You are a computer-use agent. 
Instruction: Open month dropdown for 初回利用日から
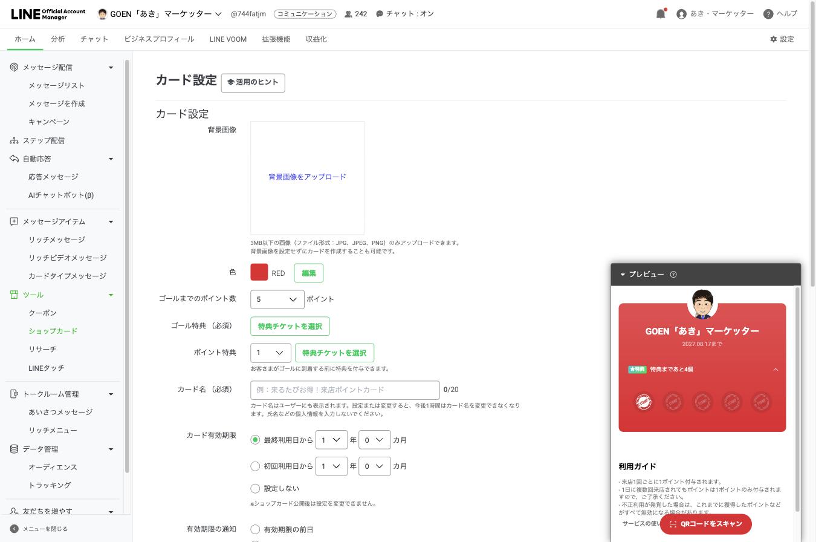click(x=375, y=466)
